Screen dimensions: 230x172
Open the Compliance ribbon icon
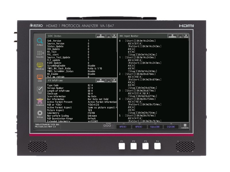click(x=40, y=102)
